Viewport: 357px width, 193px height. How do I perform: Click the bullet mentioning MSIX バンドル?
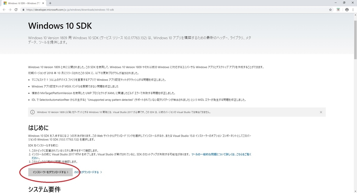(x=75, y=87)
